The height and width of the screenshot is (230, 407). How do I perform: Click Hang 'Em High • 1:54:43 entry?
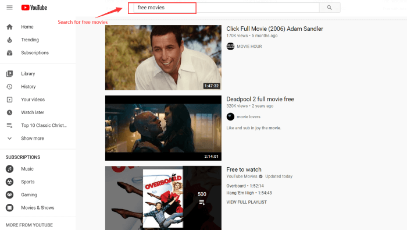click(x=249, y=193)
